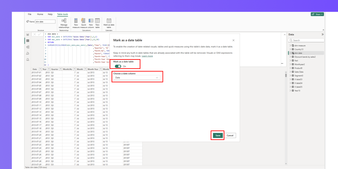Collapse the ribbon with bottom-right caret
The width and height of the screenshot is (338, 169).
coord(323,30)
